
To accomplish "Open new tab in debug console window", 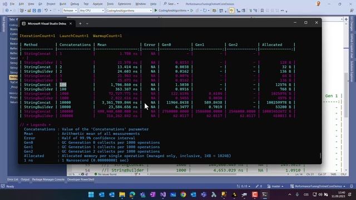I will point(80,23).
